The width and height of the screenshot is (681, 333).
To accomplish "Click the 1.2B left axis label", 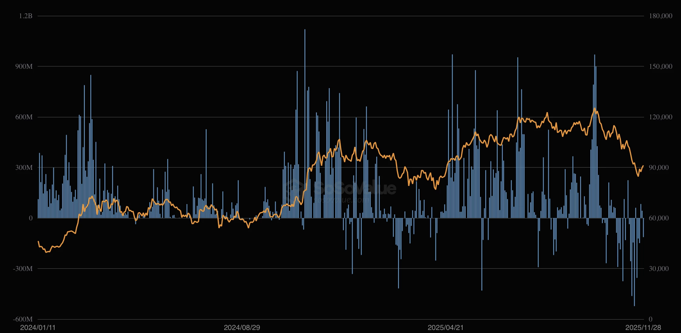I will pos(26,16).
